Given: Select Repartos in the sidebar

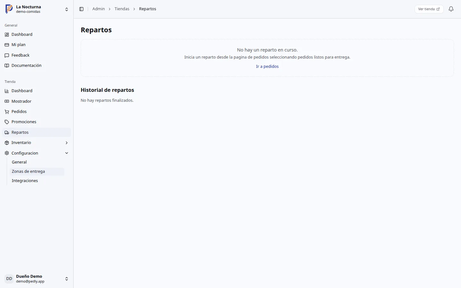Looking at the screenshot, I should pos(36,132).
